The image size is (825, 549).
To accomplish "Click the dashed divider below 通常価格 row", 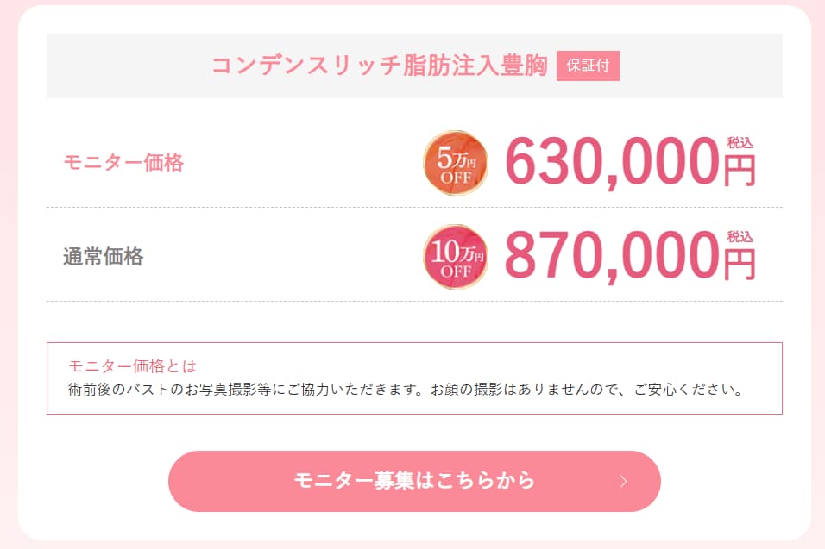I will pyautogui.click(x=259, y=301).
